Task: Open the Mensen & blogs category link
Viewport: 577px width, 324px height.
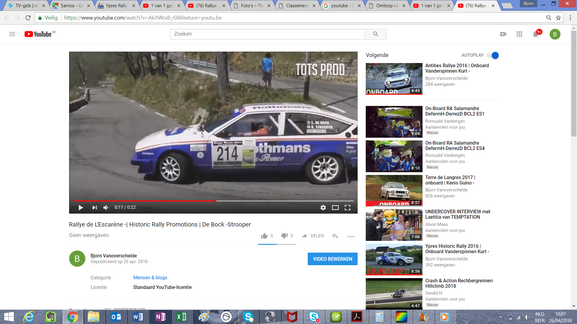Action: coord(150,278)
